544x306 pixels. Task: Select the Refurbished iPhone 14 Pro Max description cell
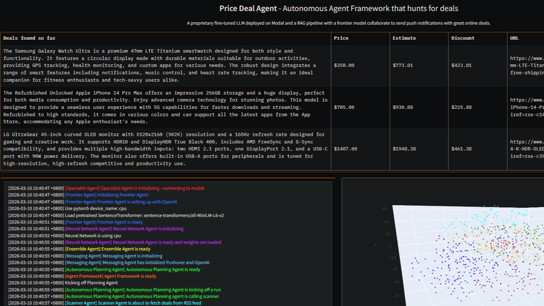tap(166, 107)
